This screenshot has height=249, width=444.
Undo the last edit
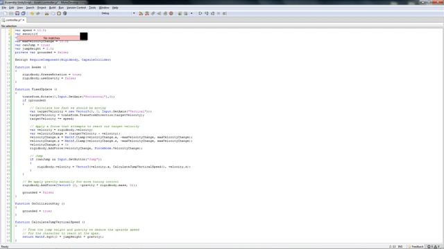(x=32, y=14)
